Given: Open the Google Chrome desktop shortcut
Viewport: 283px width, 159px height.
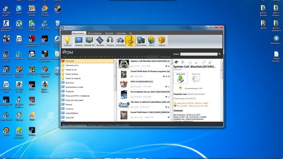Looking at the screenshot, I should point(45,11).
